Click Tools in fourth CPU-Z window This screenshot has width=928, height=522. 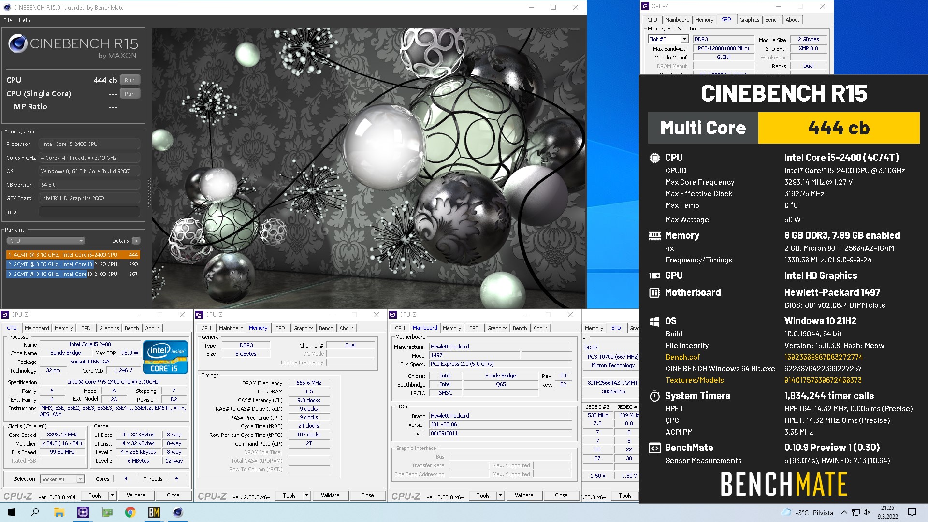point(625,495)
